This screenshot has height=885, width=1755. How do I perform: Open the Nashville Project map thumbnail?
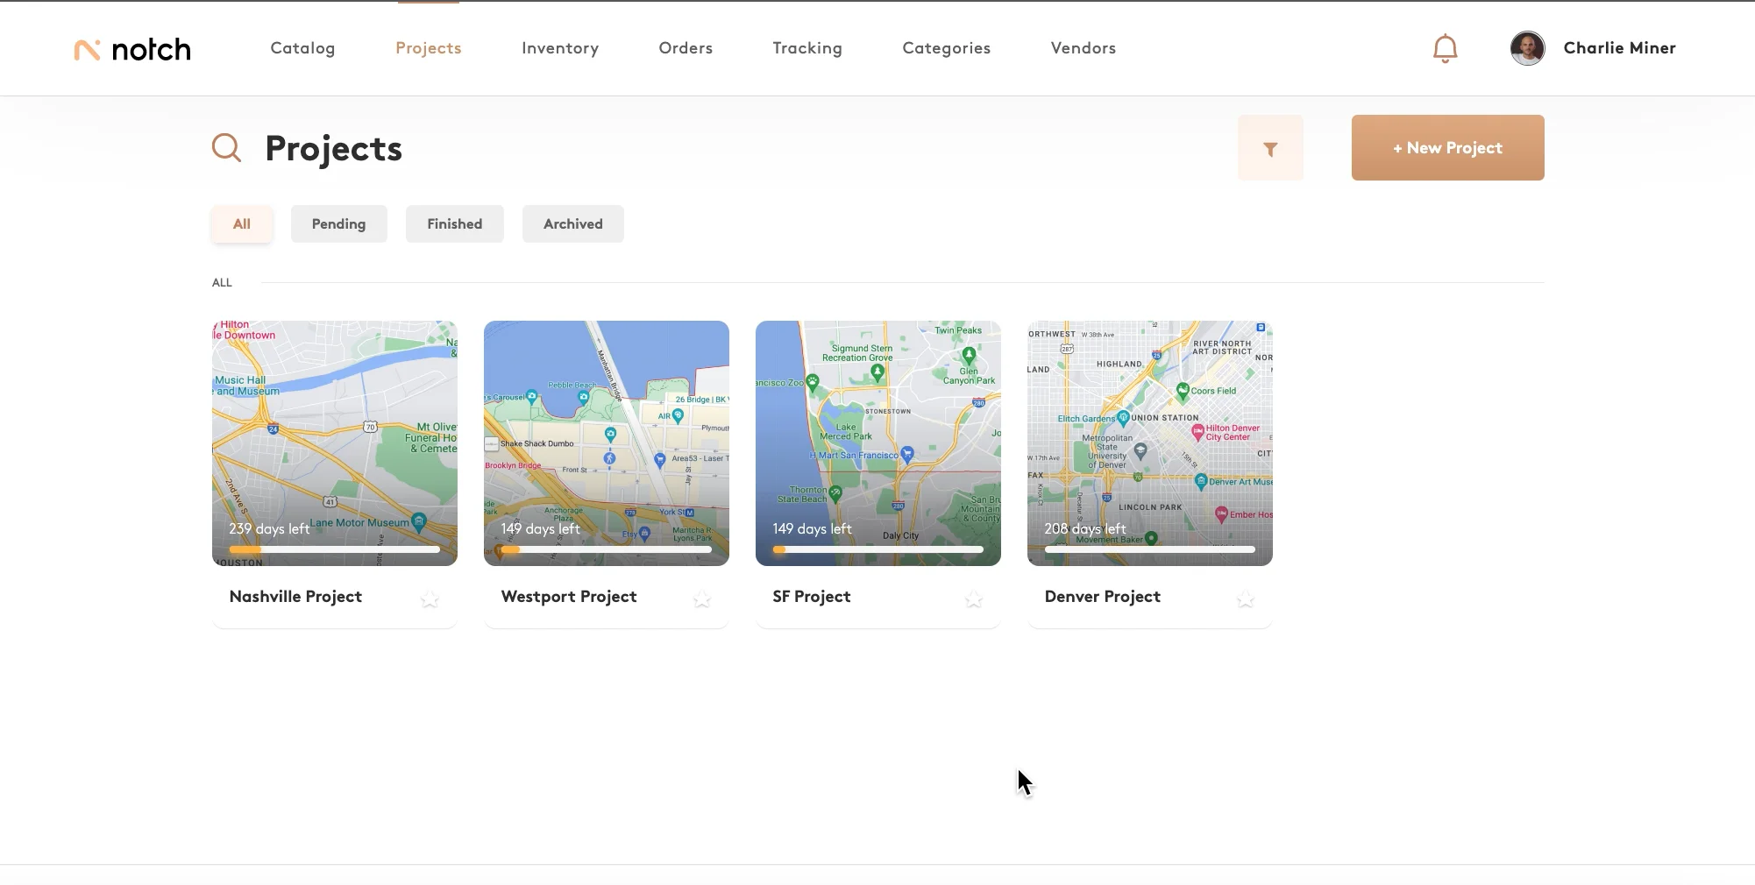click(335, 443)
